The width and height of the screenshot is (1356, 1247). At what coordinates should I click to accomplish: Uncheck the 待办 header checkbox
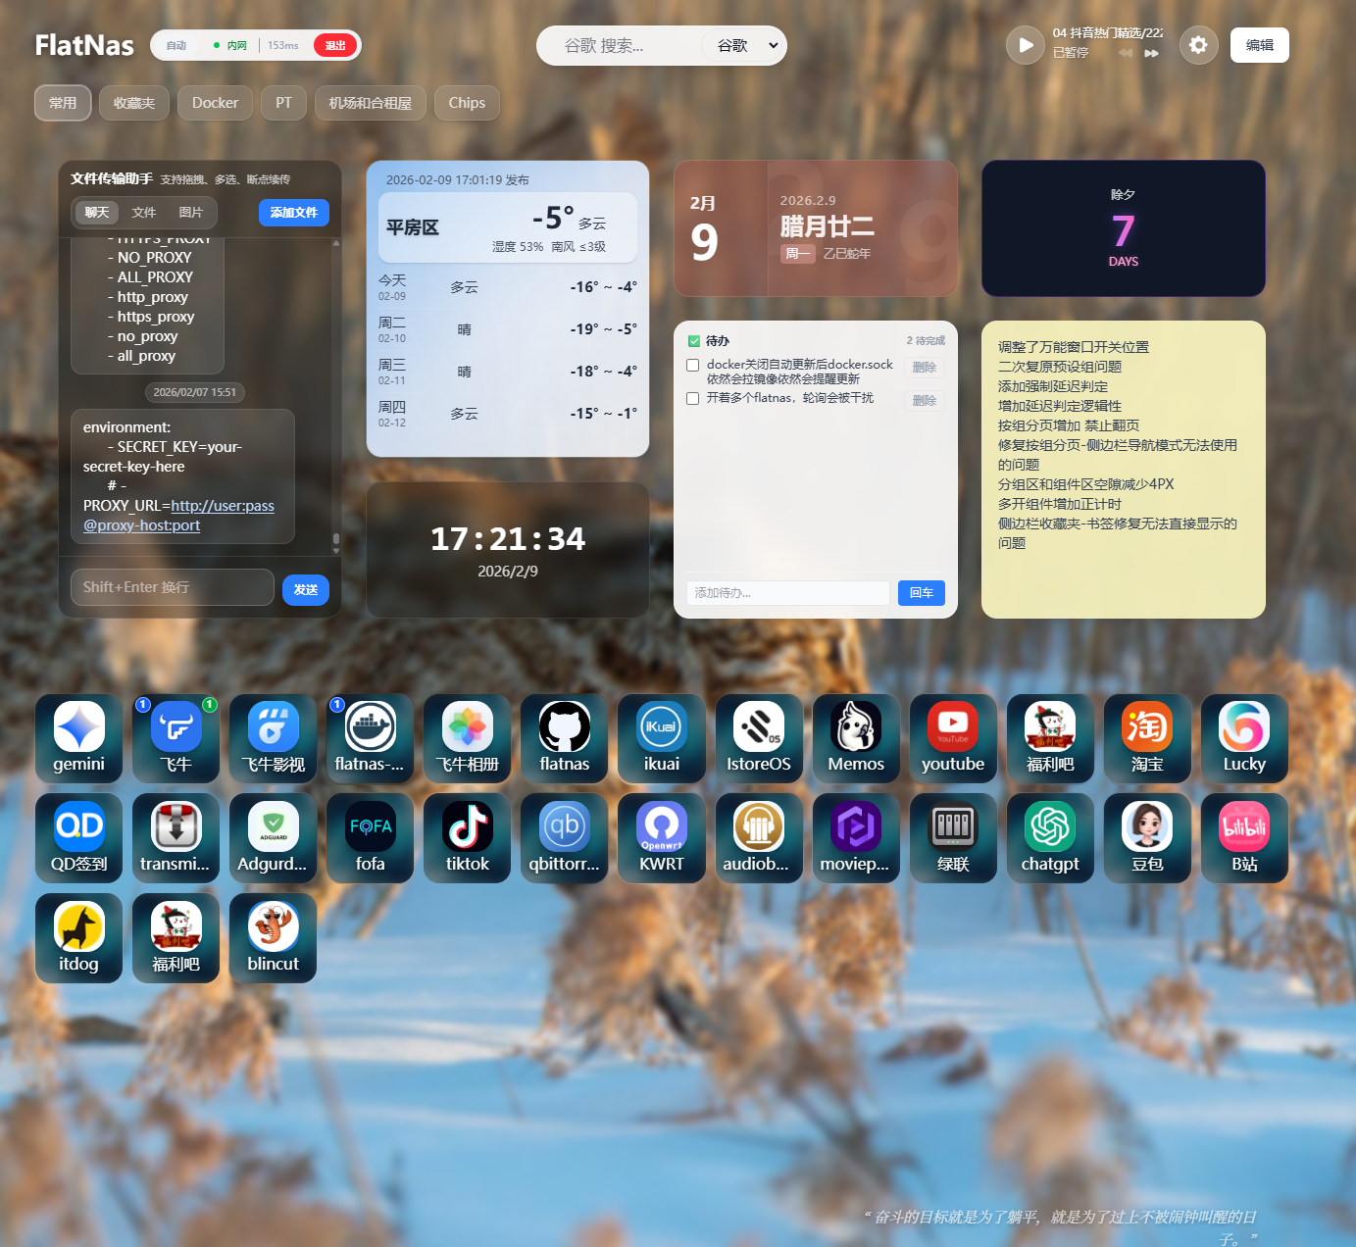point(693,340)
